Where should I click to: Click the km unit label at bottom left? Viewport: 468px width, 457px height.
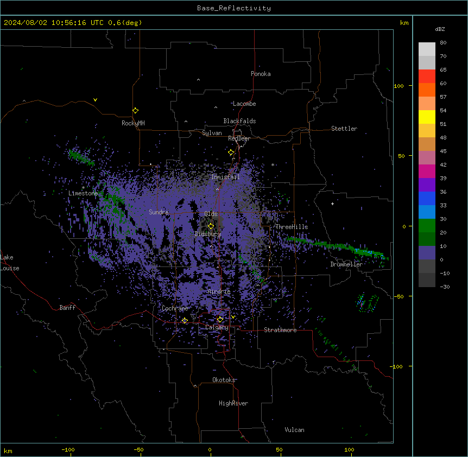click(x=8, y=450)
